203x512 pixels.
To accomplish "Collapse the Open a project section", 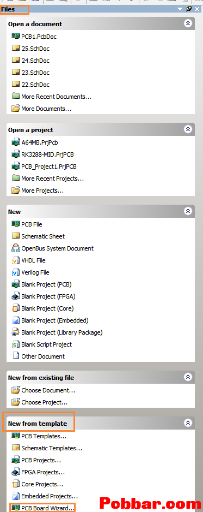I will 188,129.
